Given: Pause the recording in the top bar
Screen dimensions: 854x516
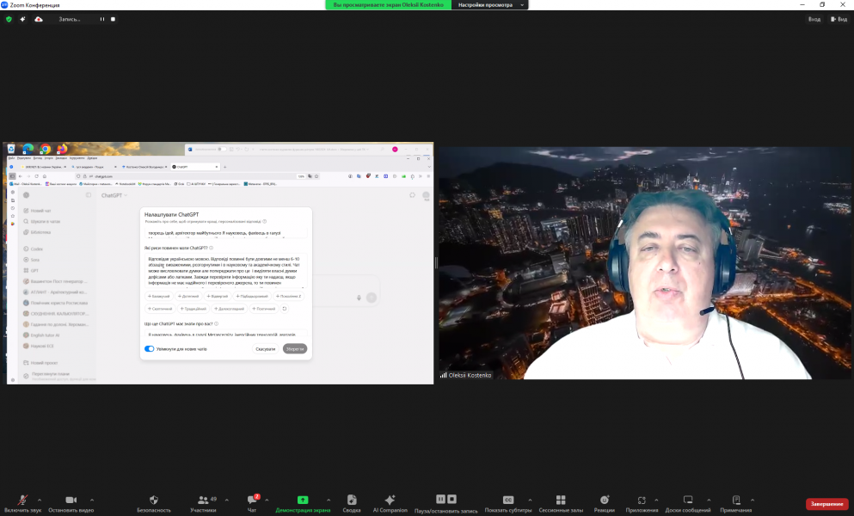Looking at the screenshot, I should point(102,19).
